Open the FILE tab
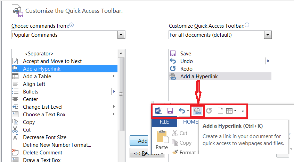The height and width of the screenshot is (162, 294). [164, 122]
